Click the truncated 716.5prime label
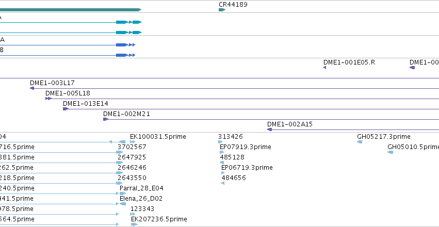The height and width of the screenshot is (227, 439). point(17,147)
